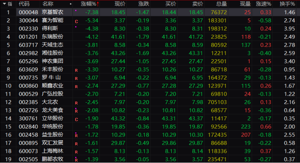Select stock name 赛为智能
Viewport: 300px width, 163px height.
tap(52, 20)
